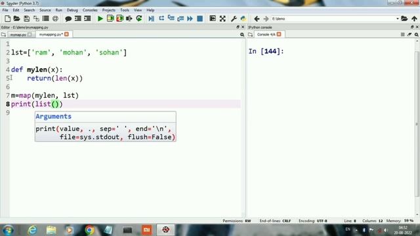Step into function debug icon
This screenshot has width=420, height=236.
171,18
